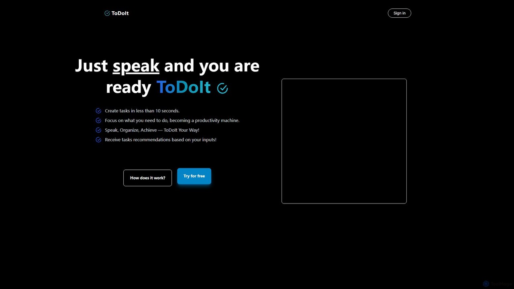Viewport: 514px width, 289px height.
Task: Click the empty bordered preview panel
Action: pyautogui.click(x=344, y=141)
